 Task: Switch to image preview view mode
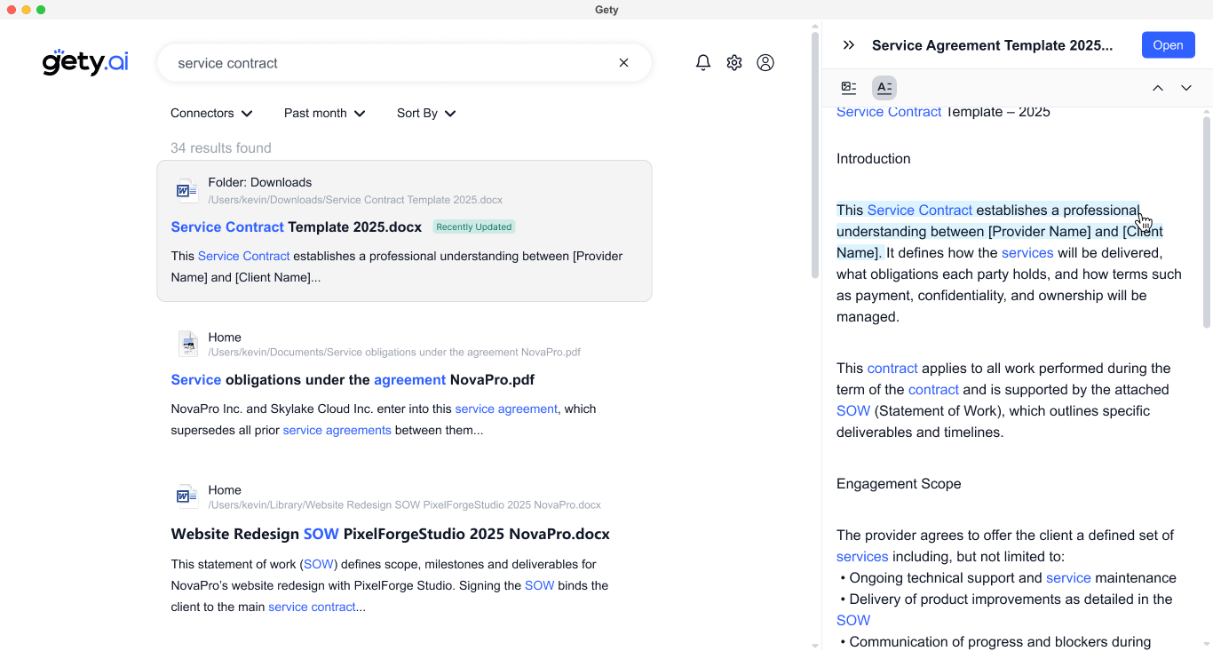849,88
